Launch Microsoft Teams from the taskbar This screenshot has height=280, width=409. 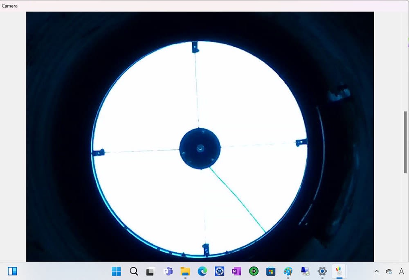point(168,271)
